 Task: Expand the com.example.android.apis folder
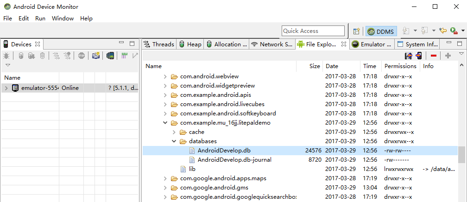click(165, 95)
